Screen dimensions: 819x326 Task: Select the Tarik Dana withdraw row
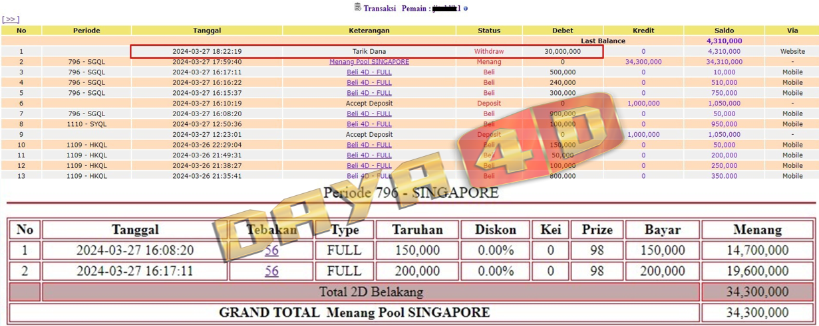[x=369, y=51]
